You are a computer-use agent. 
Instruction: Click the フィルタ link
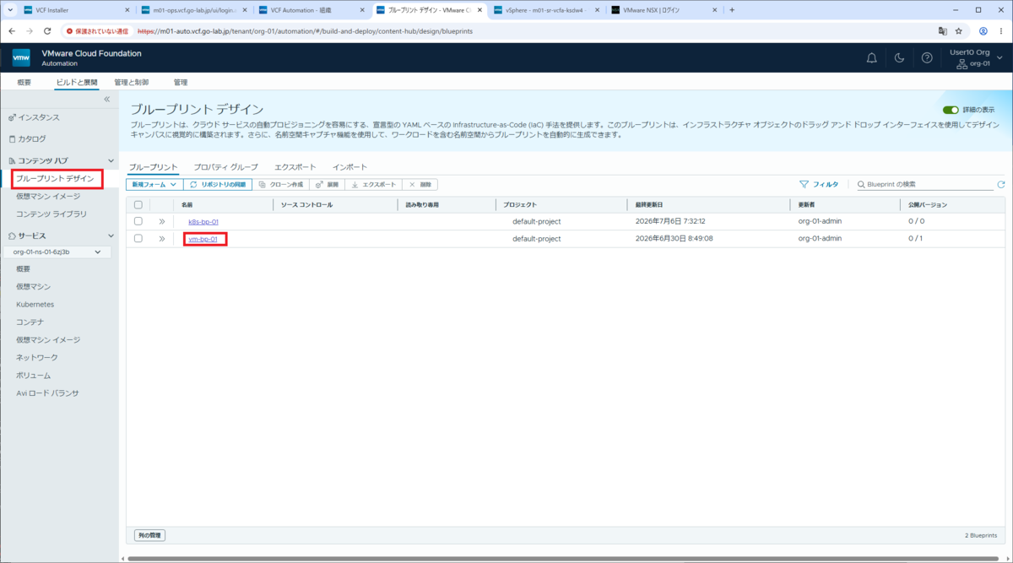point(825,184)
